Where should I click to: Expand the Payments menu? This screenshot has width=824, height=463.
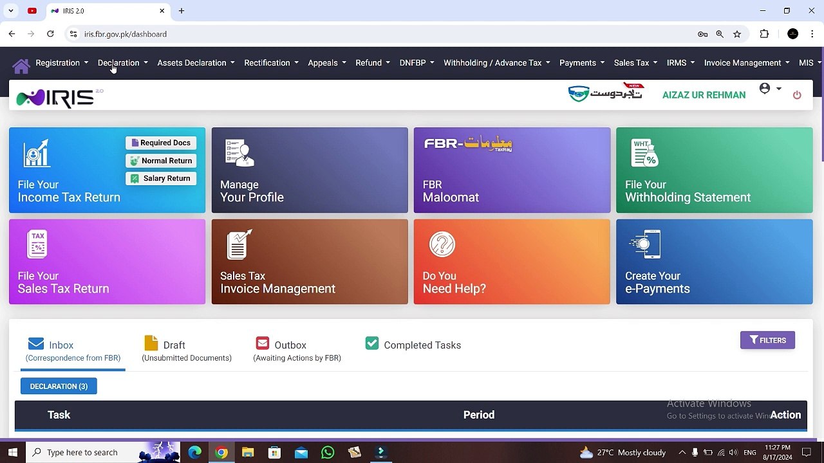point(582,63)
